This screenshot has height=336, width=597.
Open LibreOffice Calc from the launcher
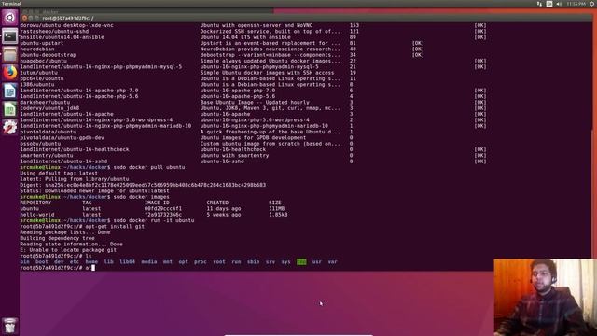tap(10, 109)
